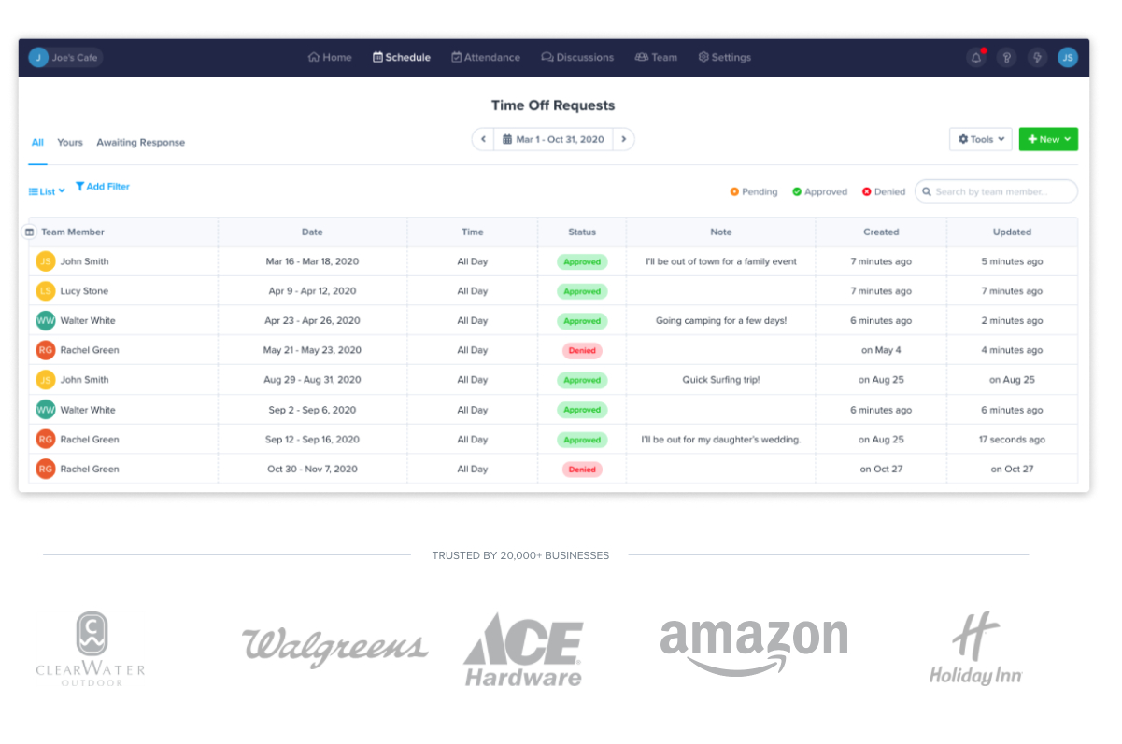Image resolution: width=1122 pixels, height=744 pixels.
Task: Go to next date range arrow
Action: (624, 139)
